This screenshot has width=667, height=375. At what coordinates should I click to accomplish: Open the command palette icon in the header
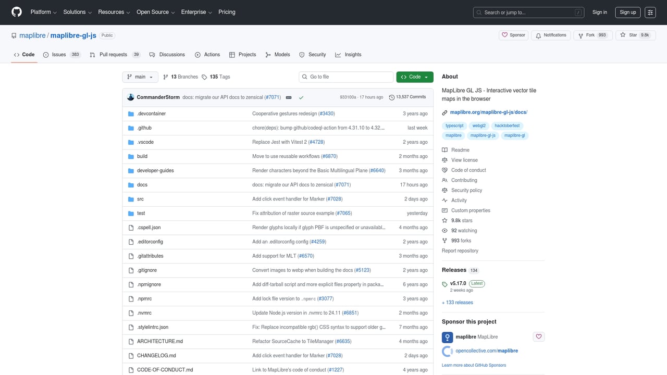pos(650,12)
